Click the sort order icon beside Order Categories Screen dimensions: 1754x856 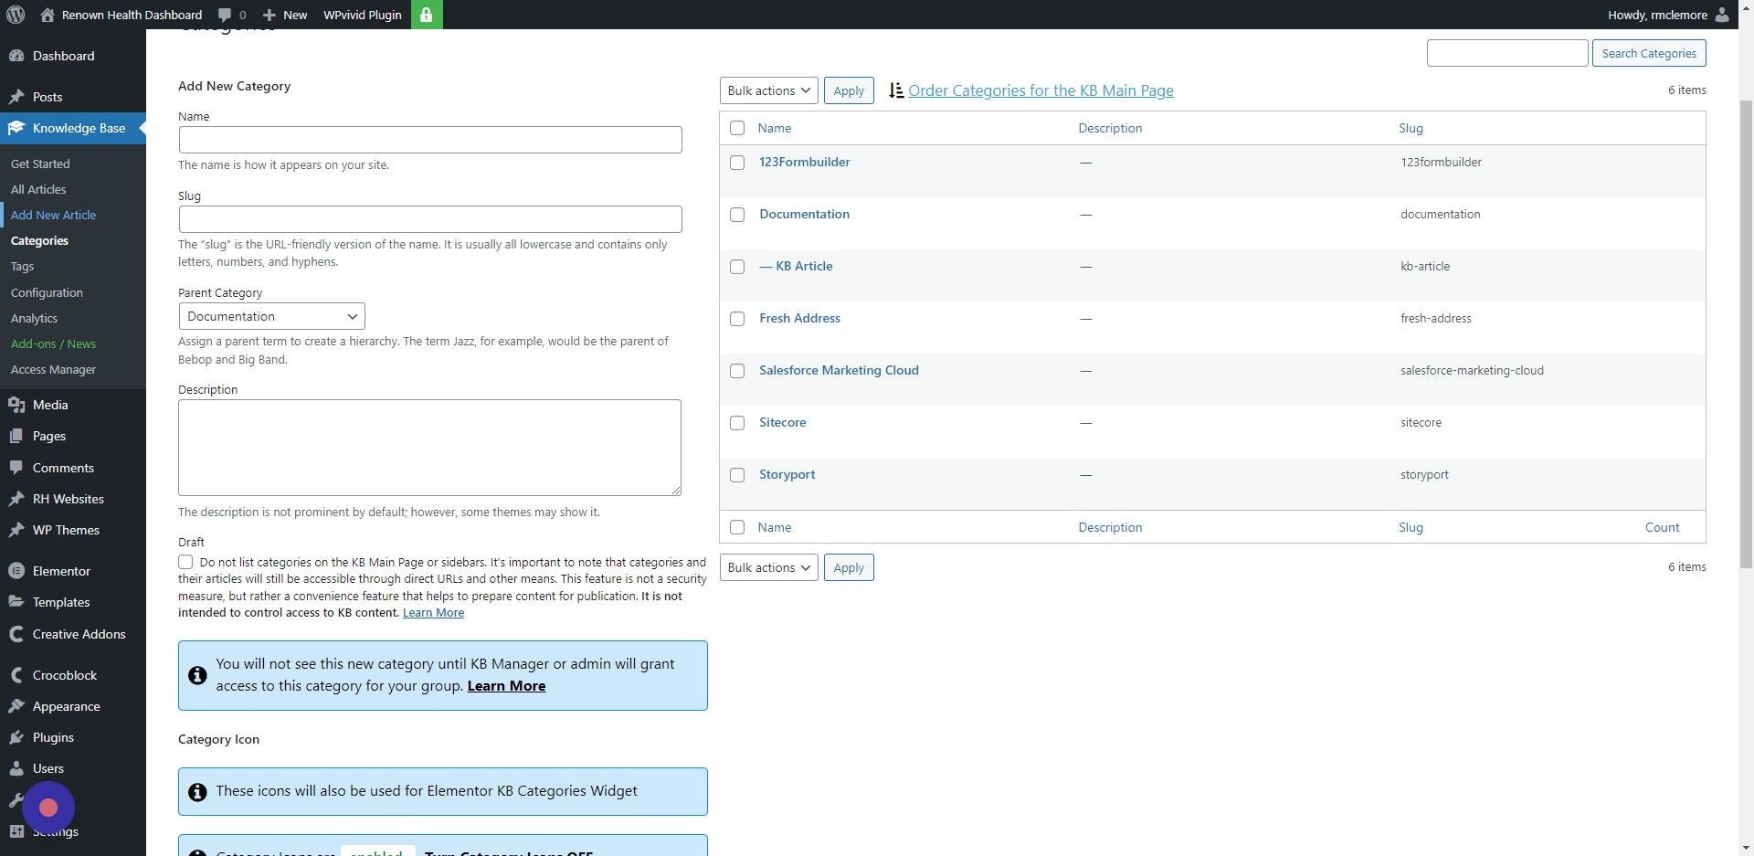coord(896,90)
